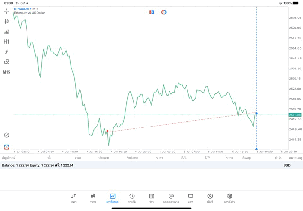Open the การตั้งค่า settings tab
Viewport: 303px width, 211px height.
pyautogui.click(x=230, y=198)
